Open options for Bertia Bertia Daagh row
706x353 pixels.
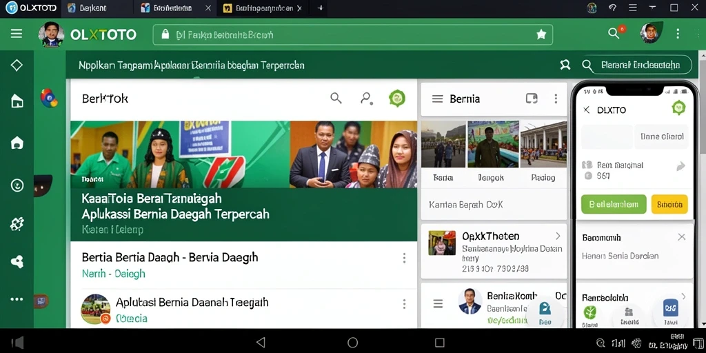(x=404, y=258)
